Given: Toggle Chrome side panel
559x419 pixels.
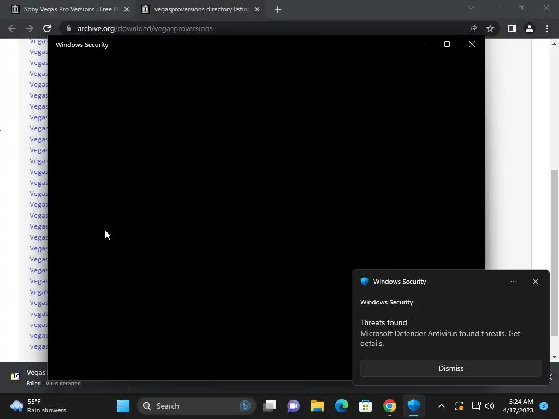Looking at the screenshot, I should click(512, 28).
